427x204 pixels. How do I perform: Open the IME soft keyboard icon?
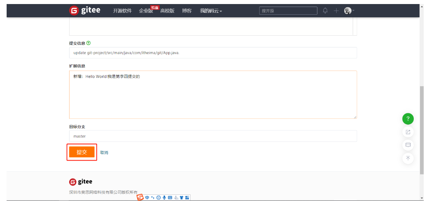170,198
